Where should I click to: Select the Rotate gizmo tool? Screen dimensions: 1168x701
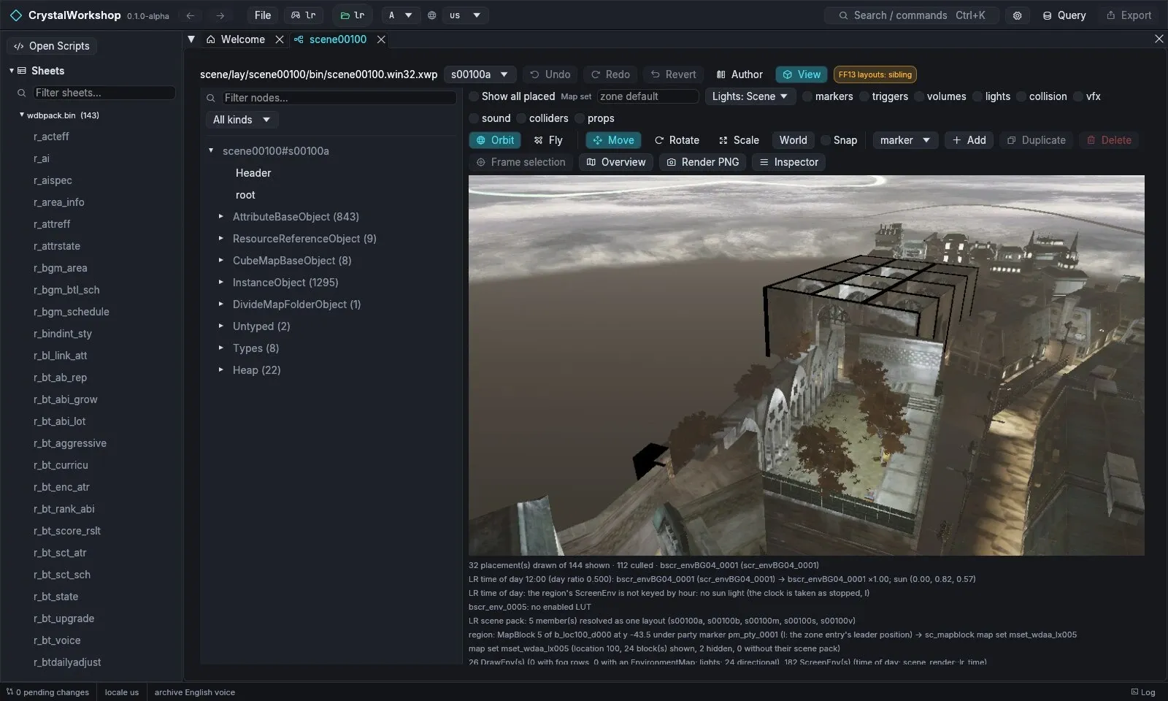pyautogui.click(x=677, y=140)
